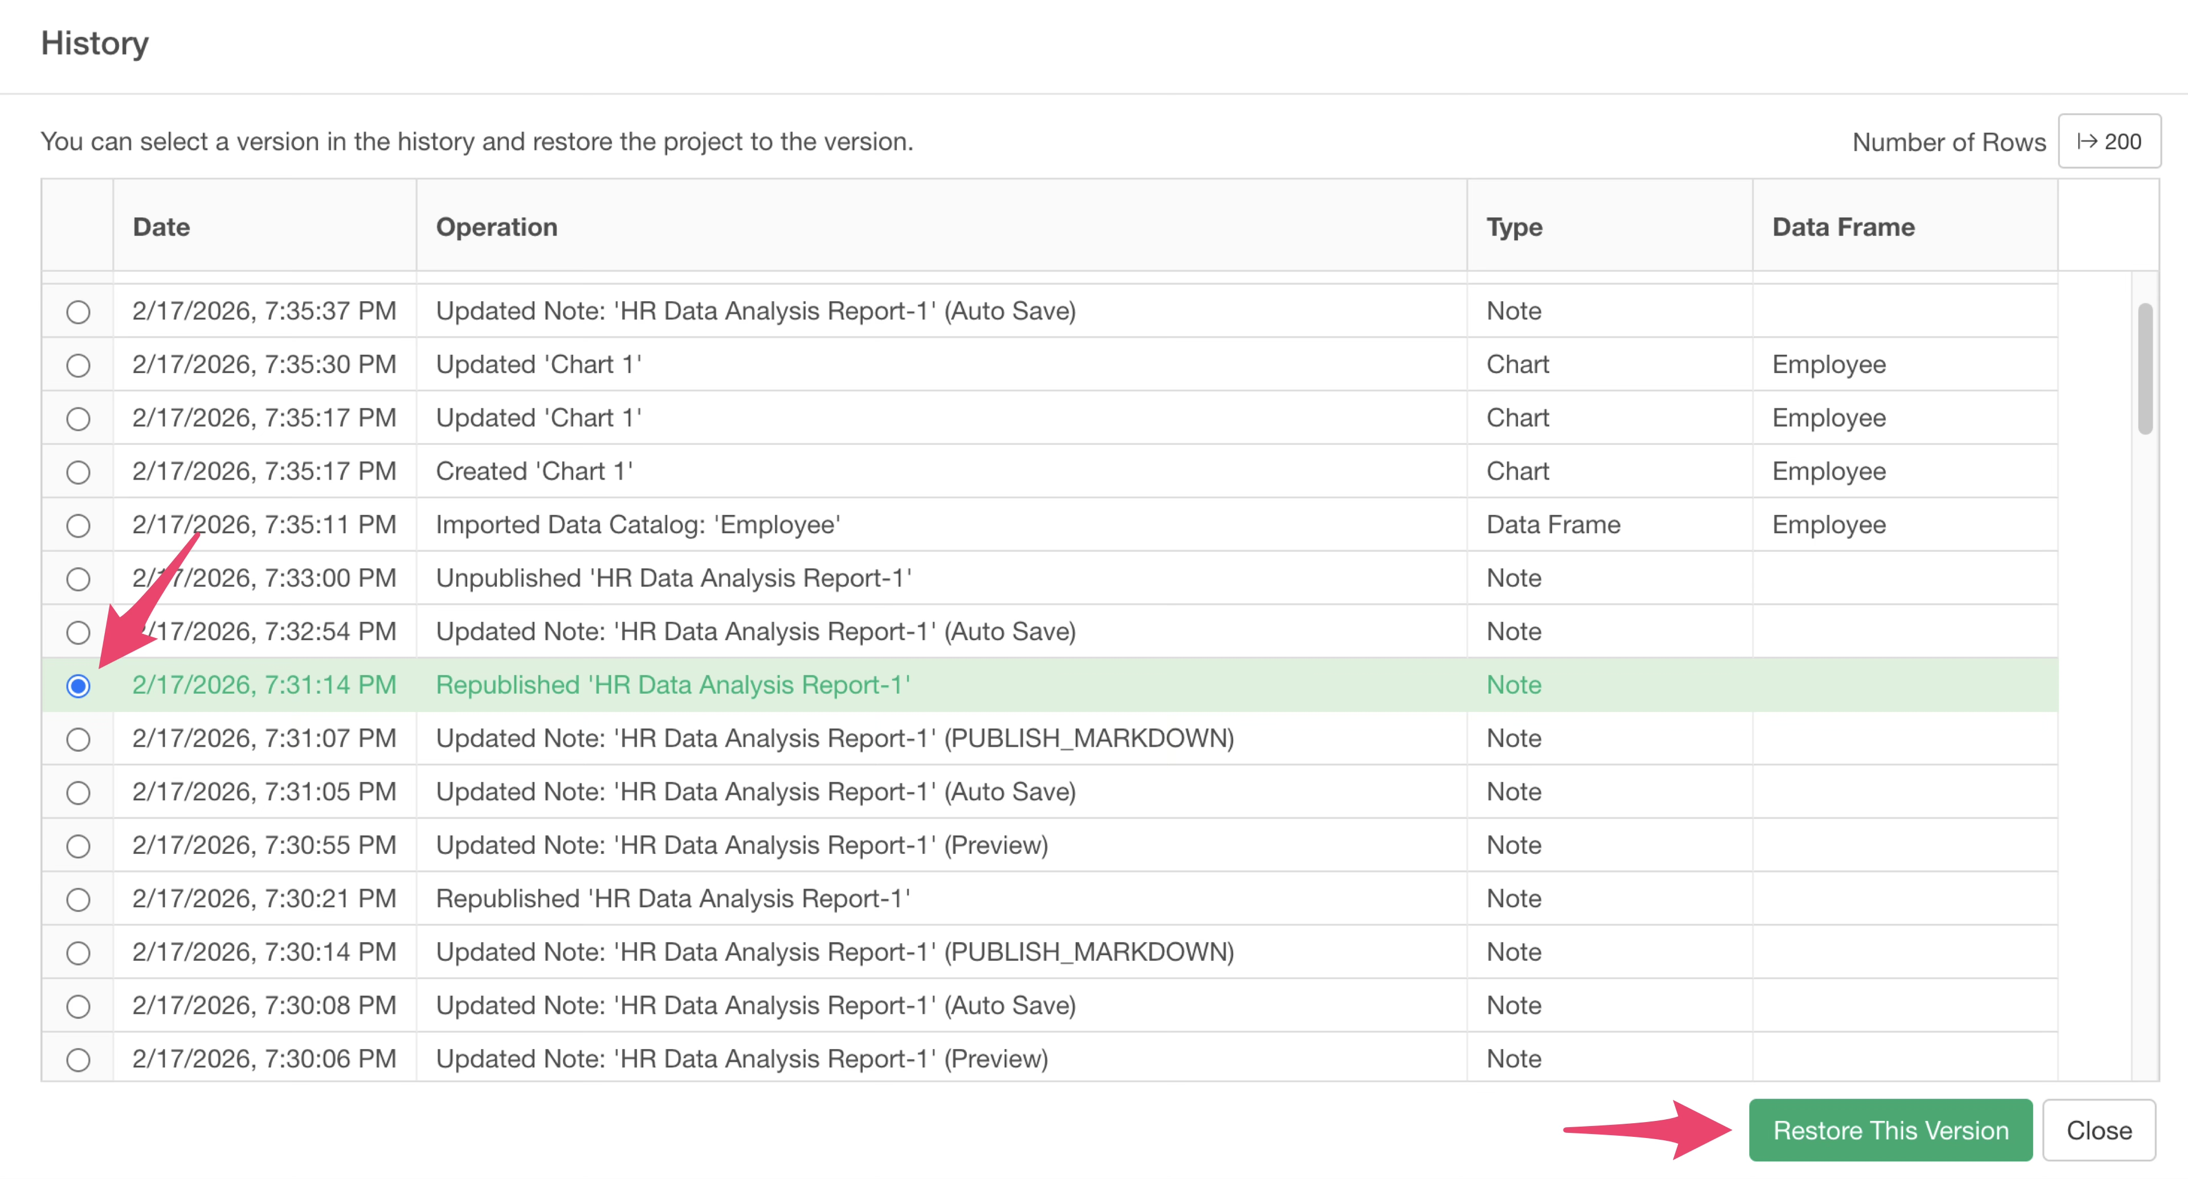Select the 7:31:07 PM PUBLISH_MARKDOWN version
The image size is (2188, 1179).
78,739
